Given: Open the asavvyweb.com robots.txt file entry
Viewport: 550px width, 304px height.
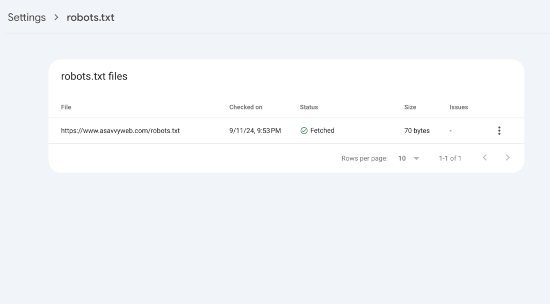Looking at the screenshot, I should pyautogui.click(x=120, y=131).
